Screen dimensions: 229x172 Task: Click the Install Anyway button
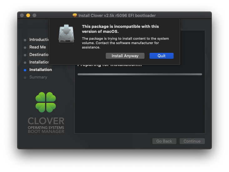(x=125, y=56)
